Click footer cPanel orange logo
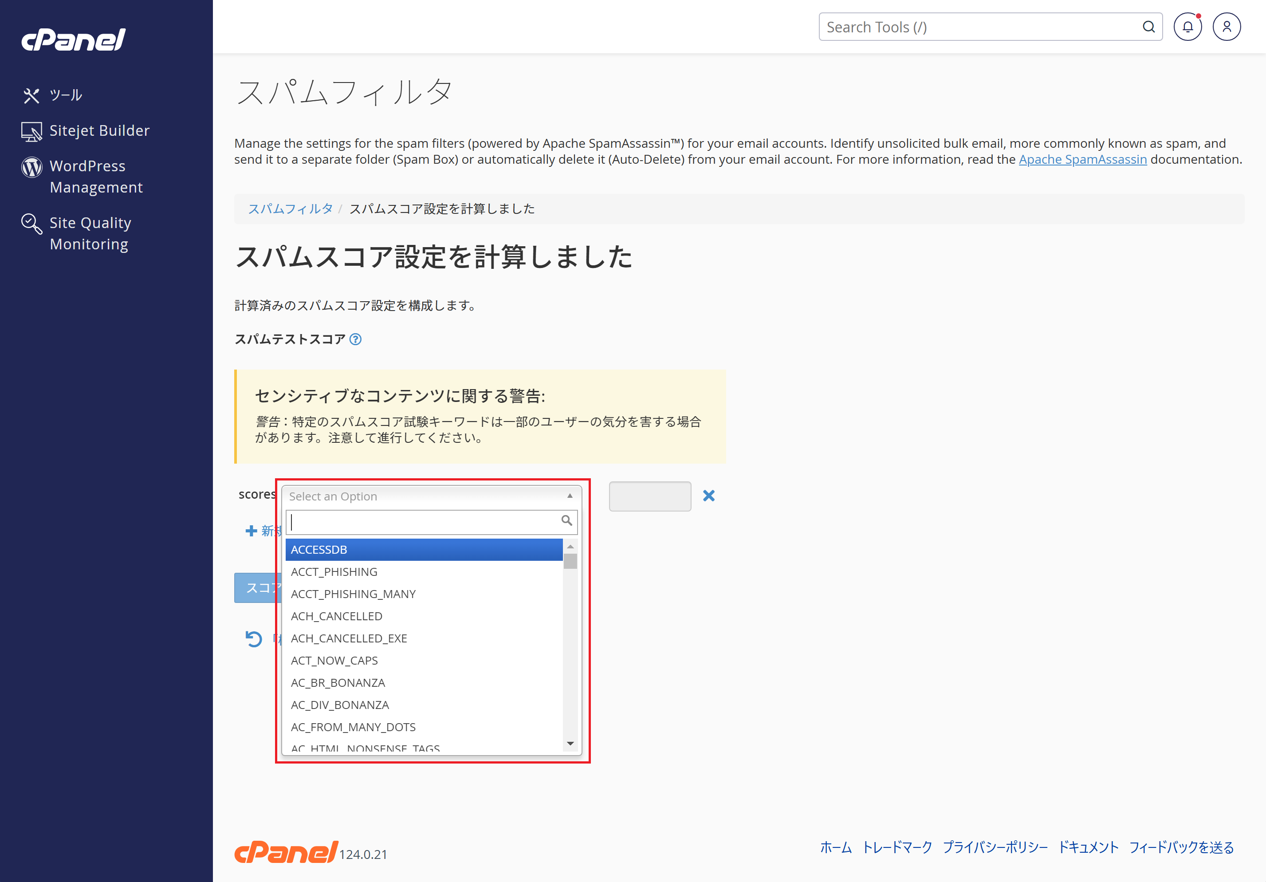The height and width of the screenshot is (882, 1266). [286, 852]
